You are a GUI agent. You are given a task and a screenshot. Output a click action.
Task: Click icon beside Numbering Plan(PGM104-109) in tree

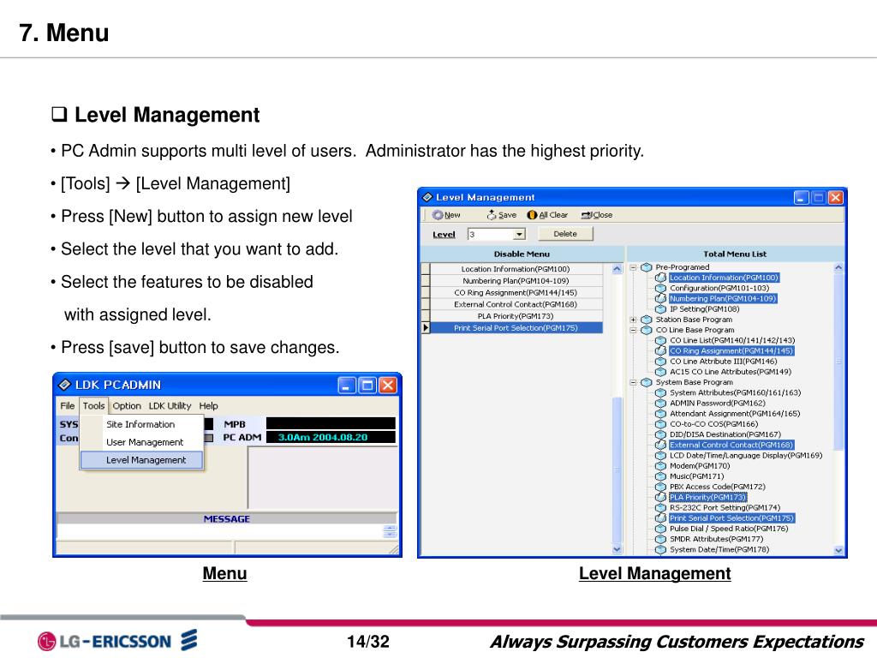(x=660, y=299)
